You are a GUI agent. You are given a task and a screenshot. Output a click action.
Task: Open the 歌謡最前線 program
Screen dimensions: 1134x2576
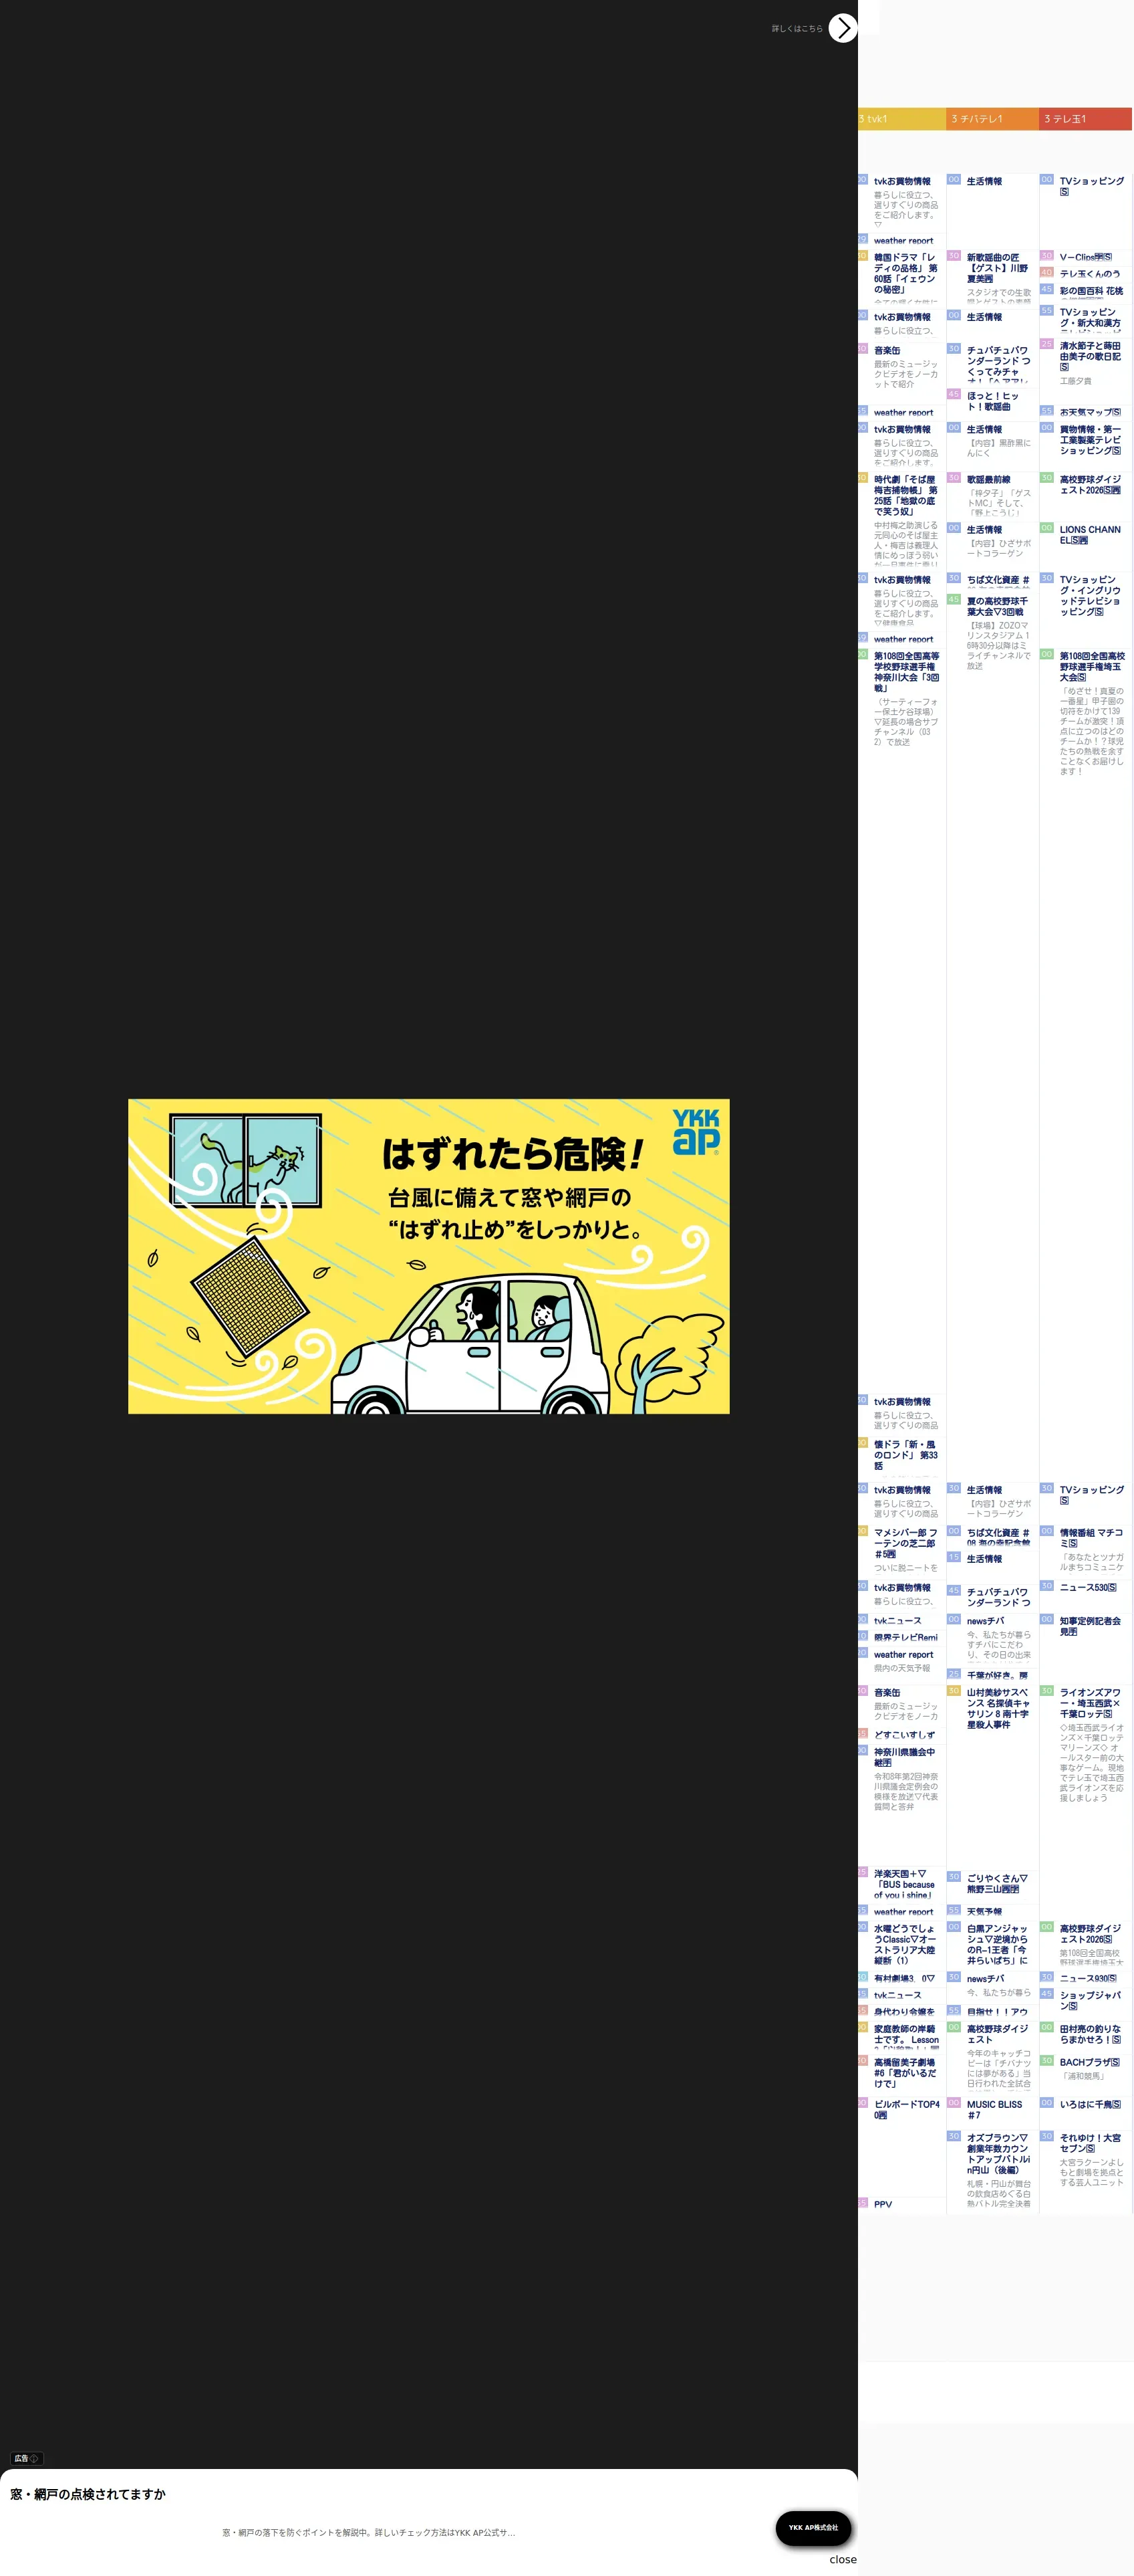click(x=988, y=480)
